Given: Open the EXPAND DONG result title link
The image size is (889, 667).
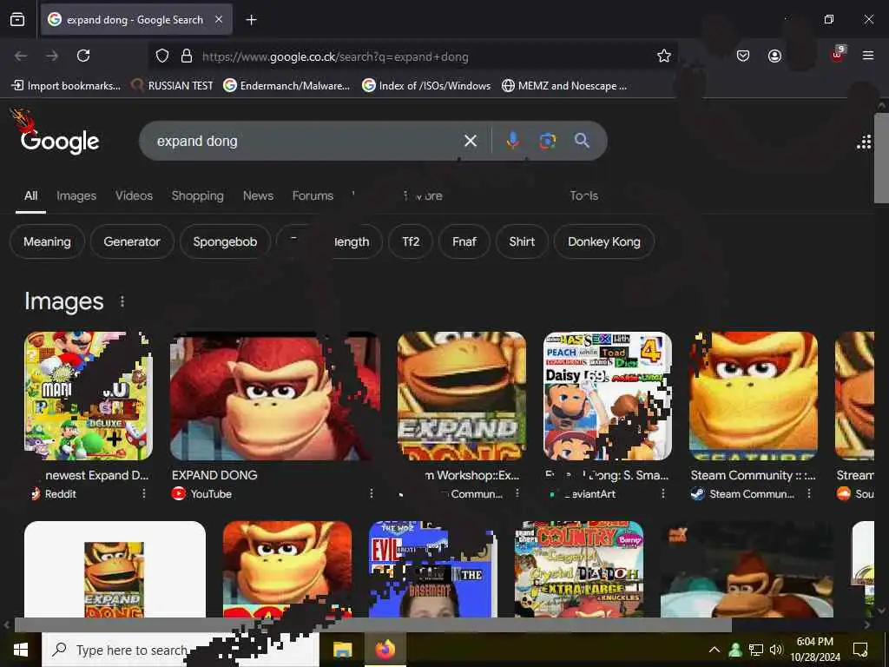Looking at the screenshot, I should point(214,475).
